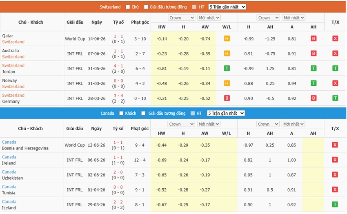The image size is (347, 214).
Task: Toggle the Chủ checkbox for Switzerland
Action: pos(128,7)
